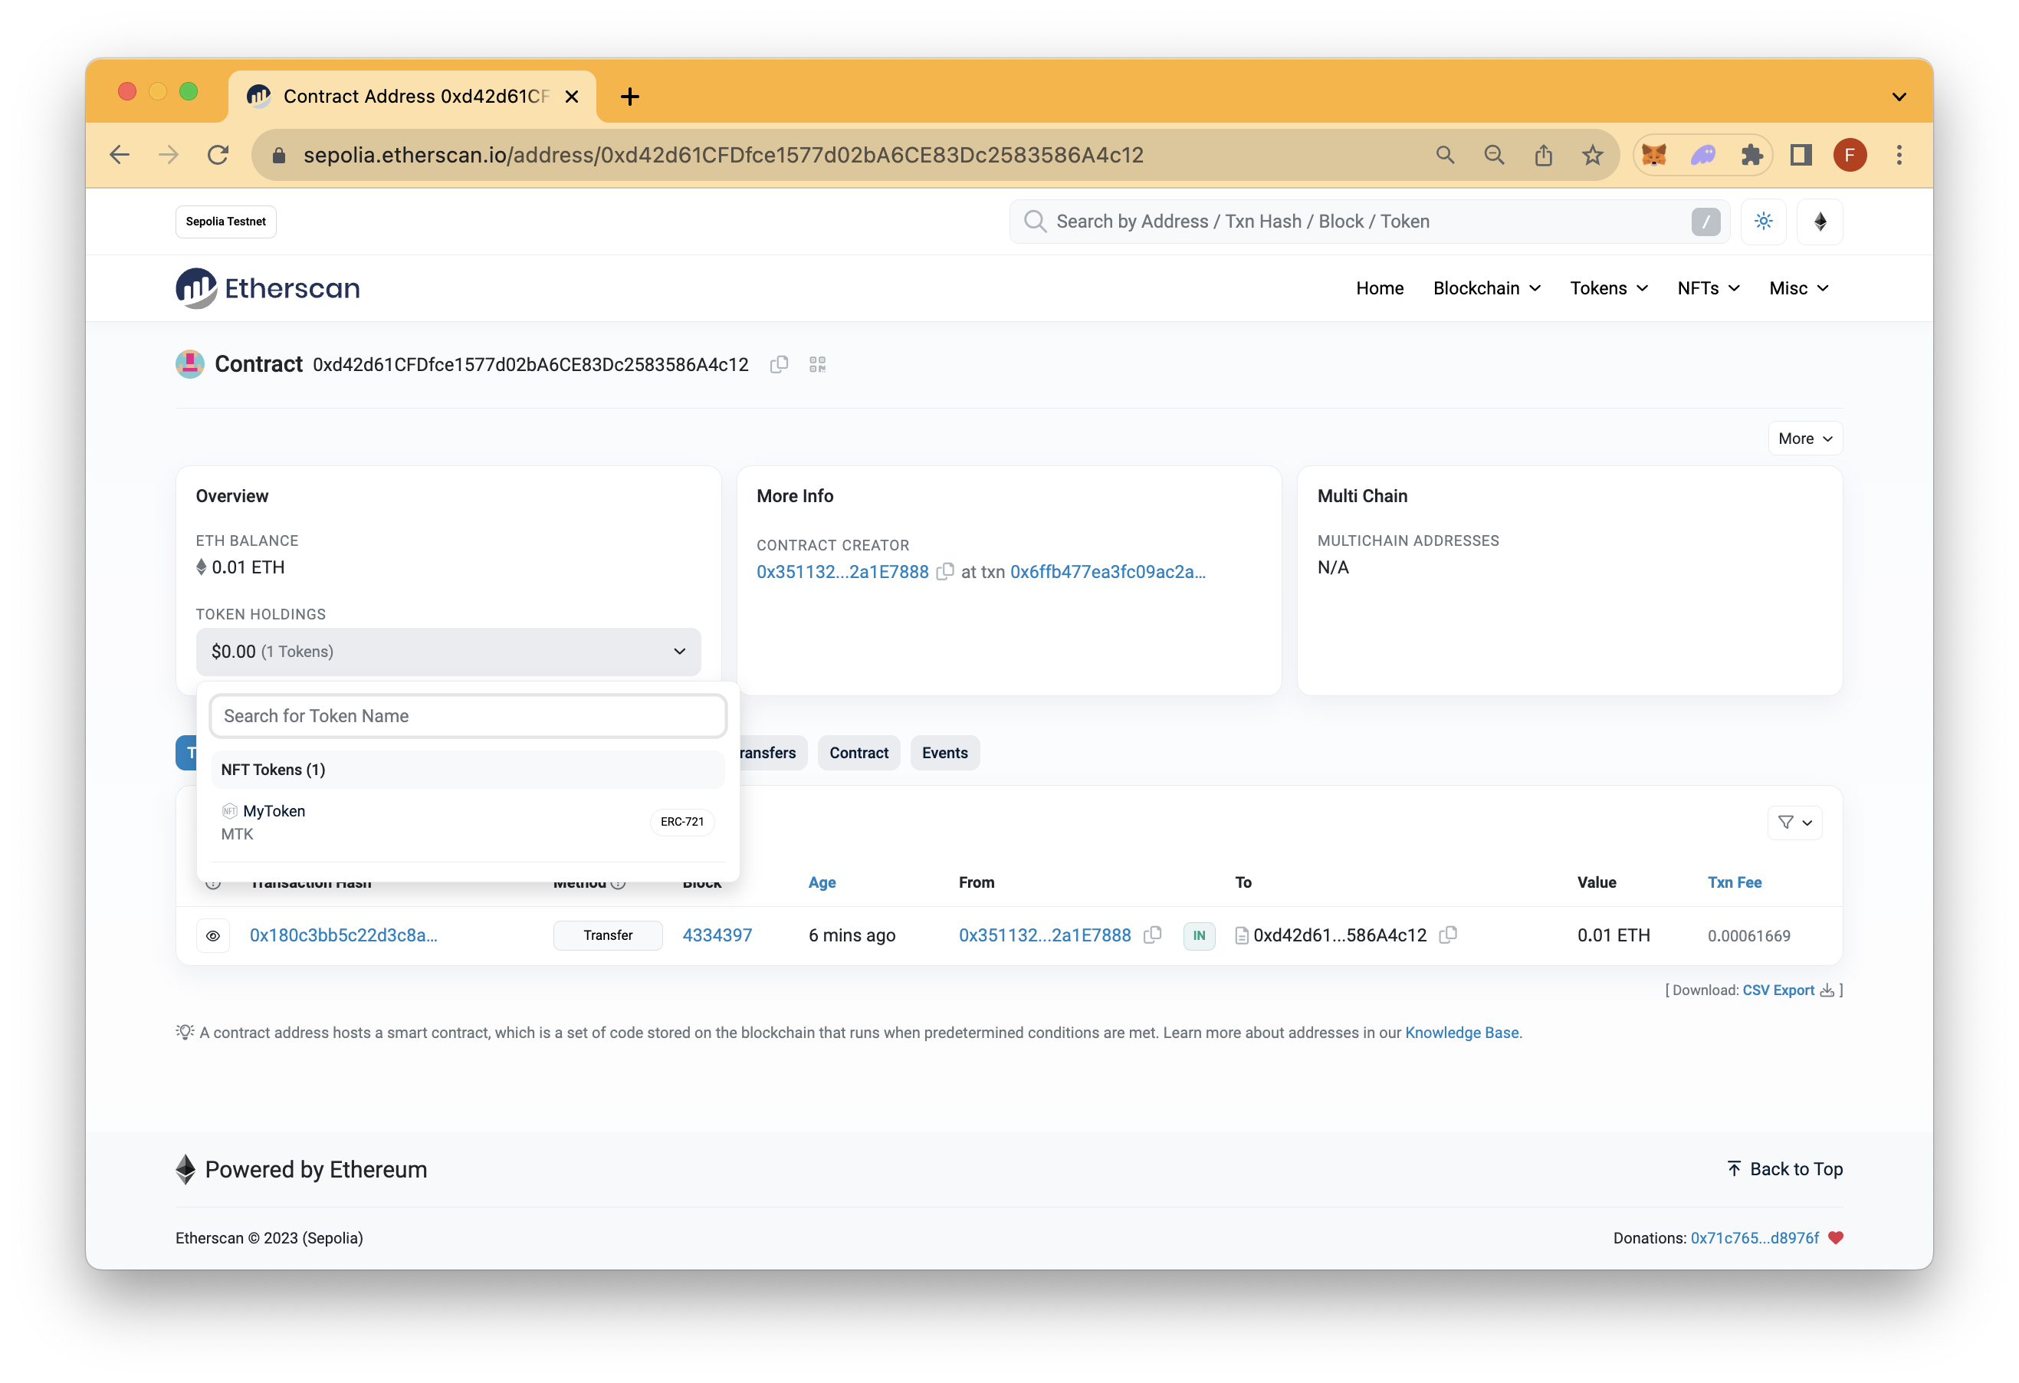The height and width of the screenshot is (1383, 2019).
Task: Open the Transfers tab
Action: click(773, 753)
